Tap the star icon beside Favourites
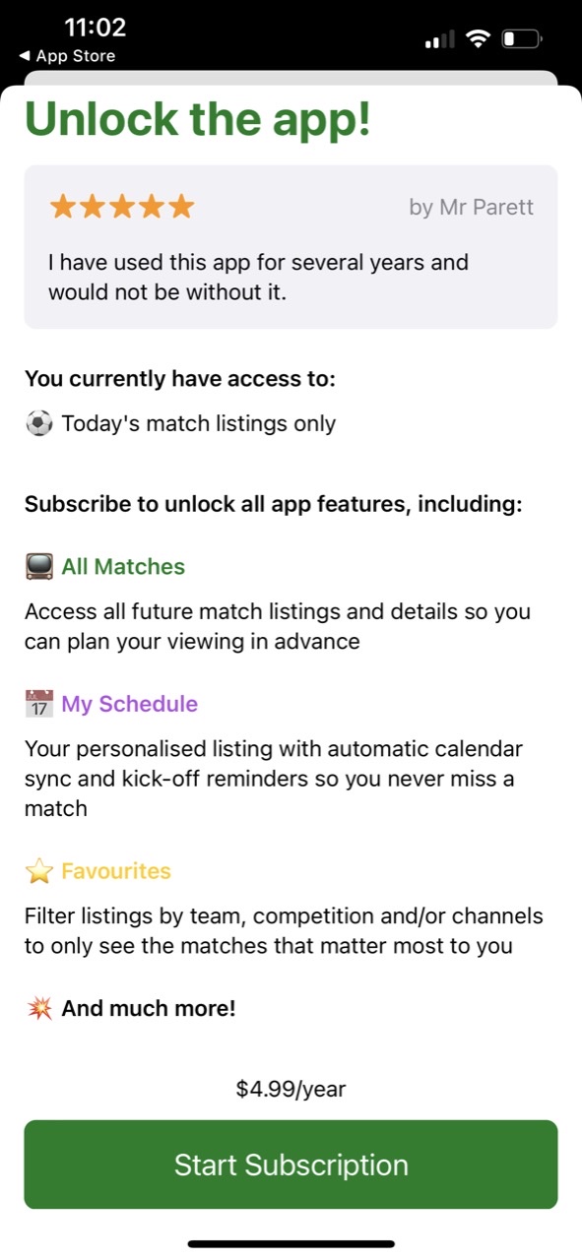582x1260 pixels. (38, 871)
